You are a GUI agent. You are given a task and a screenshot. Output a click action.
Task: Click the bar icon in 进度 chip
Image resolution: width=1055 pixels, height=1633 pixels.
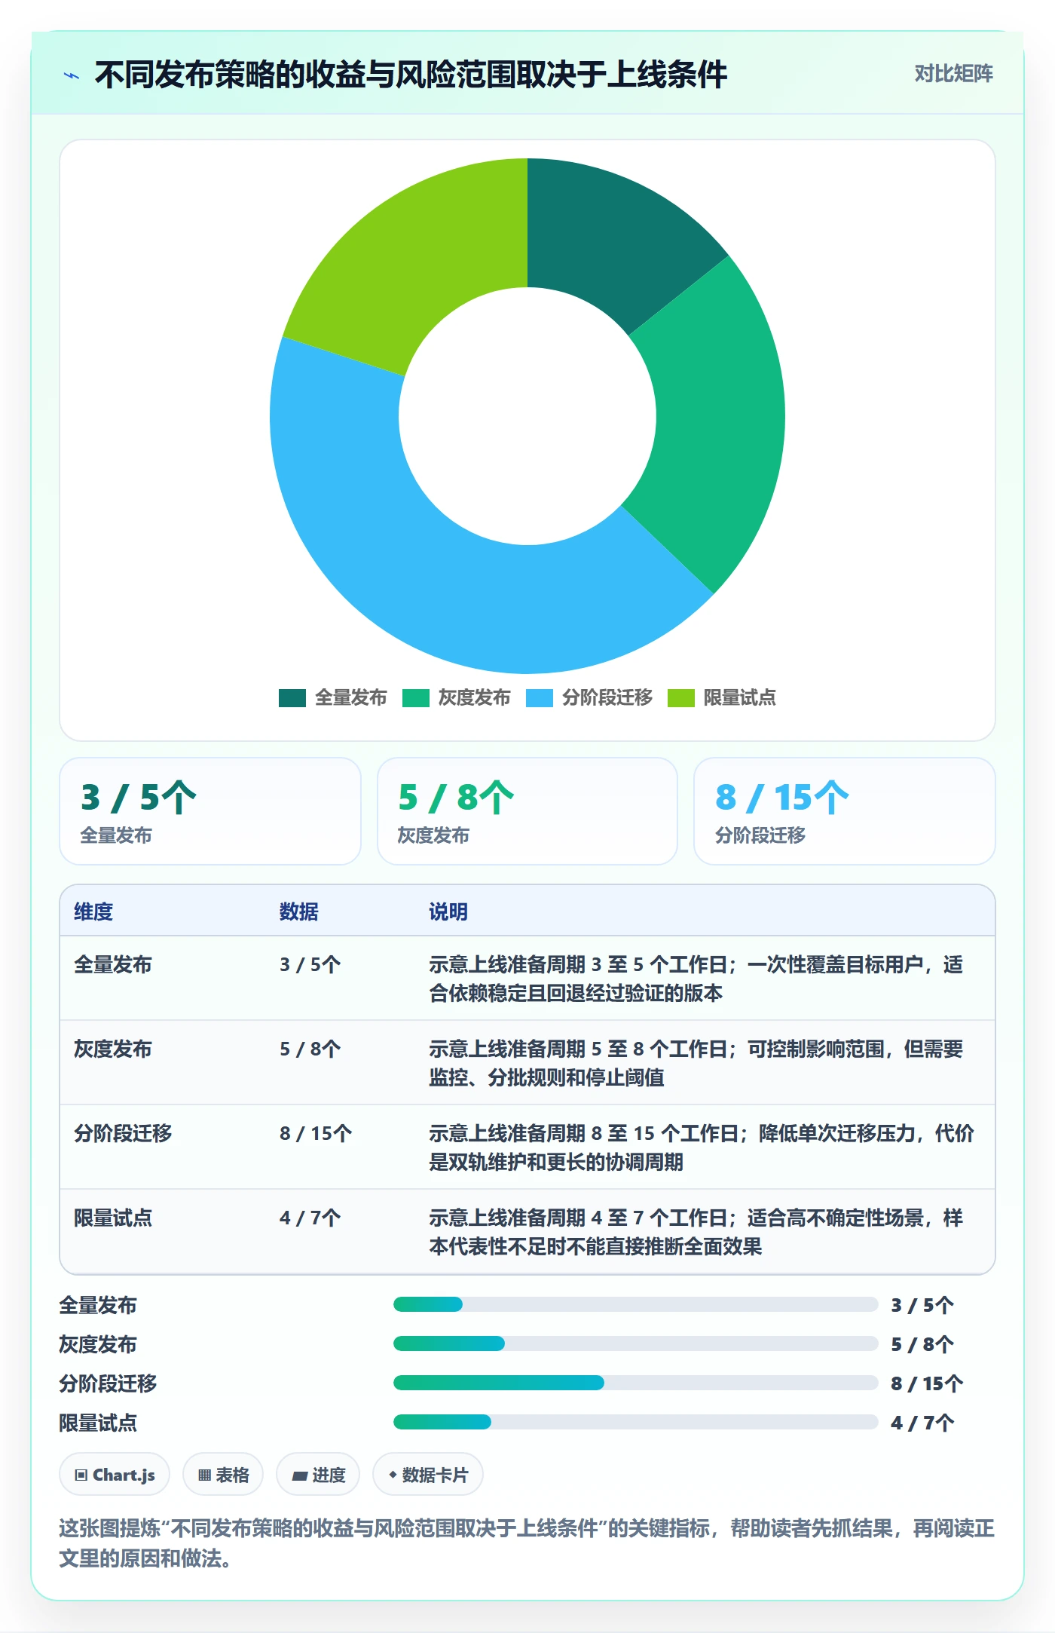299,1475
